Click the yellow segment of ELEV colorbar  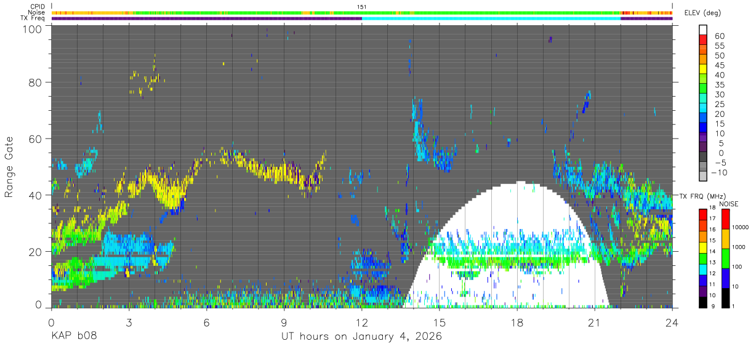703,68
